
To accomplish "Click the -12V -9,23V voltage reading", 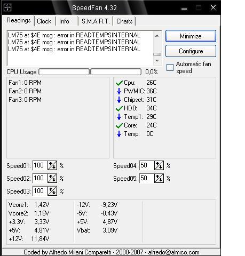I will [97, 205].
